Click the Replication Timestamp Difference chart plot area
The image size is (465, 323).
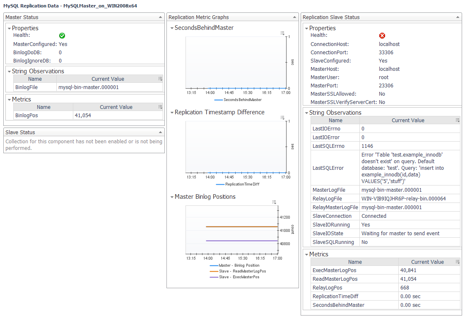click(x=236, y=147)
